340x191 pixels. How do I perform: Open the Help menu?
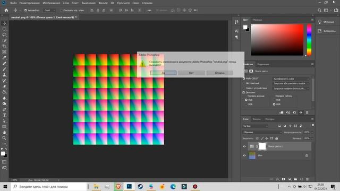(147, 3)
